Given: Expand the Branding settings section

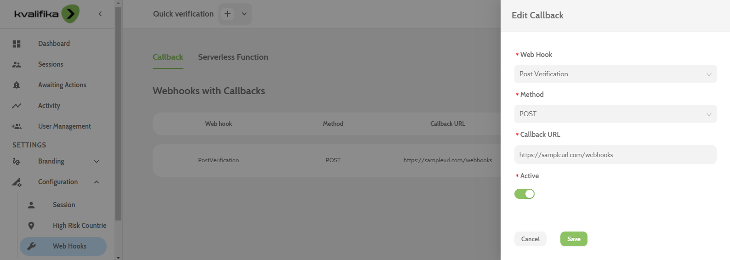Looking at the screenshot, I should click(x=97, y=161).
